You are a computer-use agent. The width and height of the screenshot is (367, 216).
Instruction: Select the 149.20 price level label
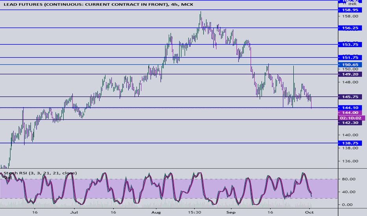(x=350, y=74)
